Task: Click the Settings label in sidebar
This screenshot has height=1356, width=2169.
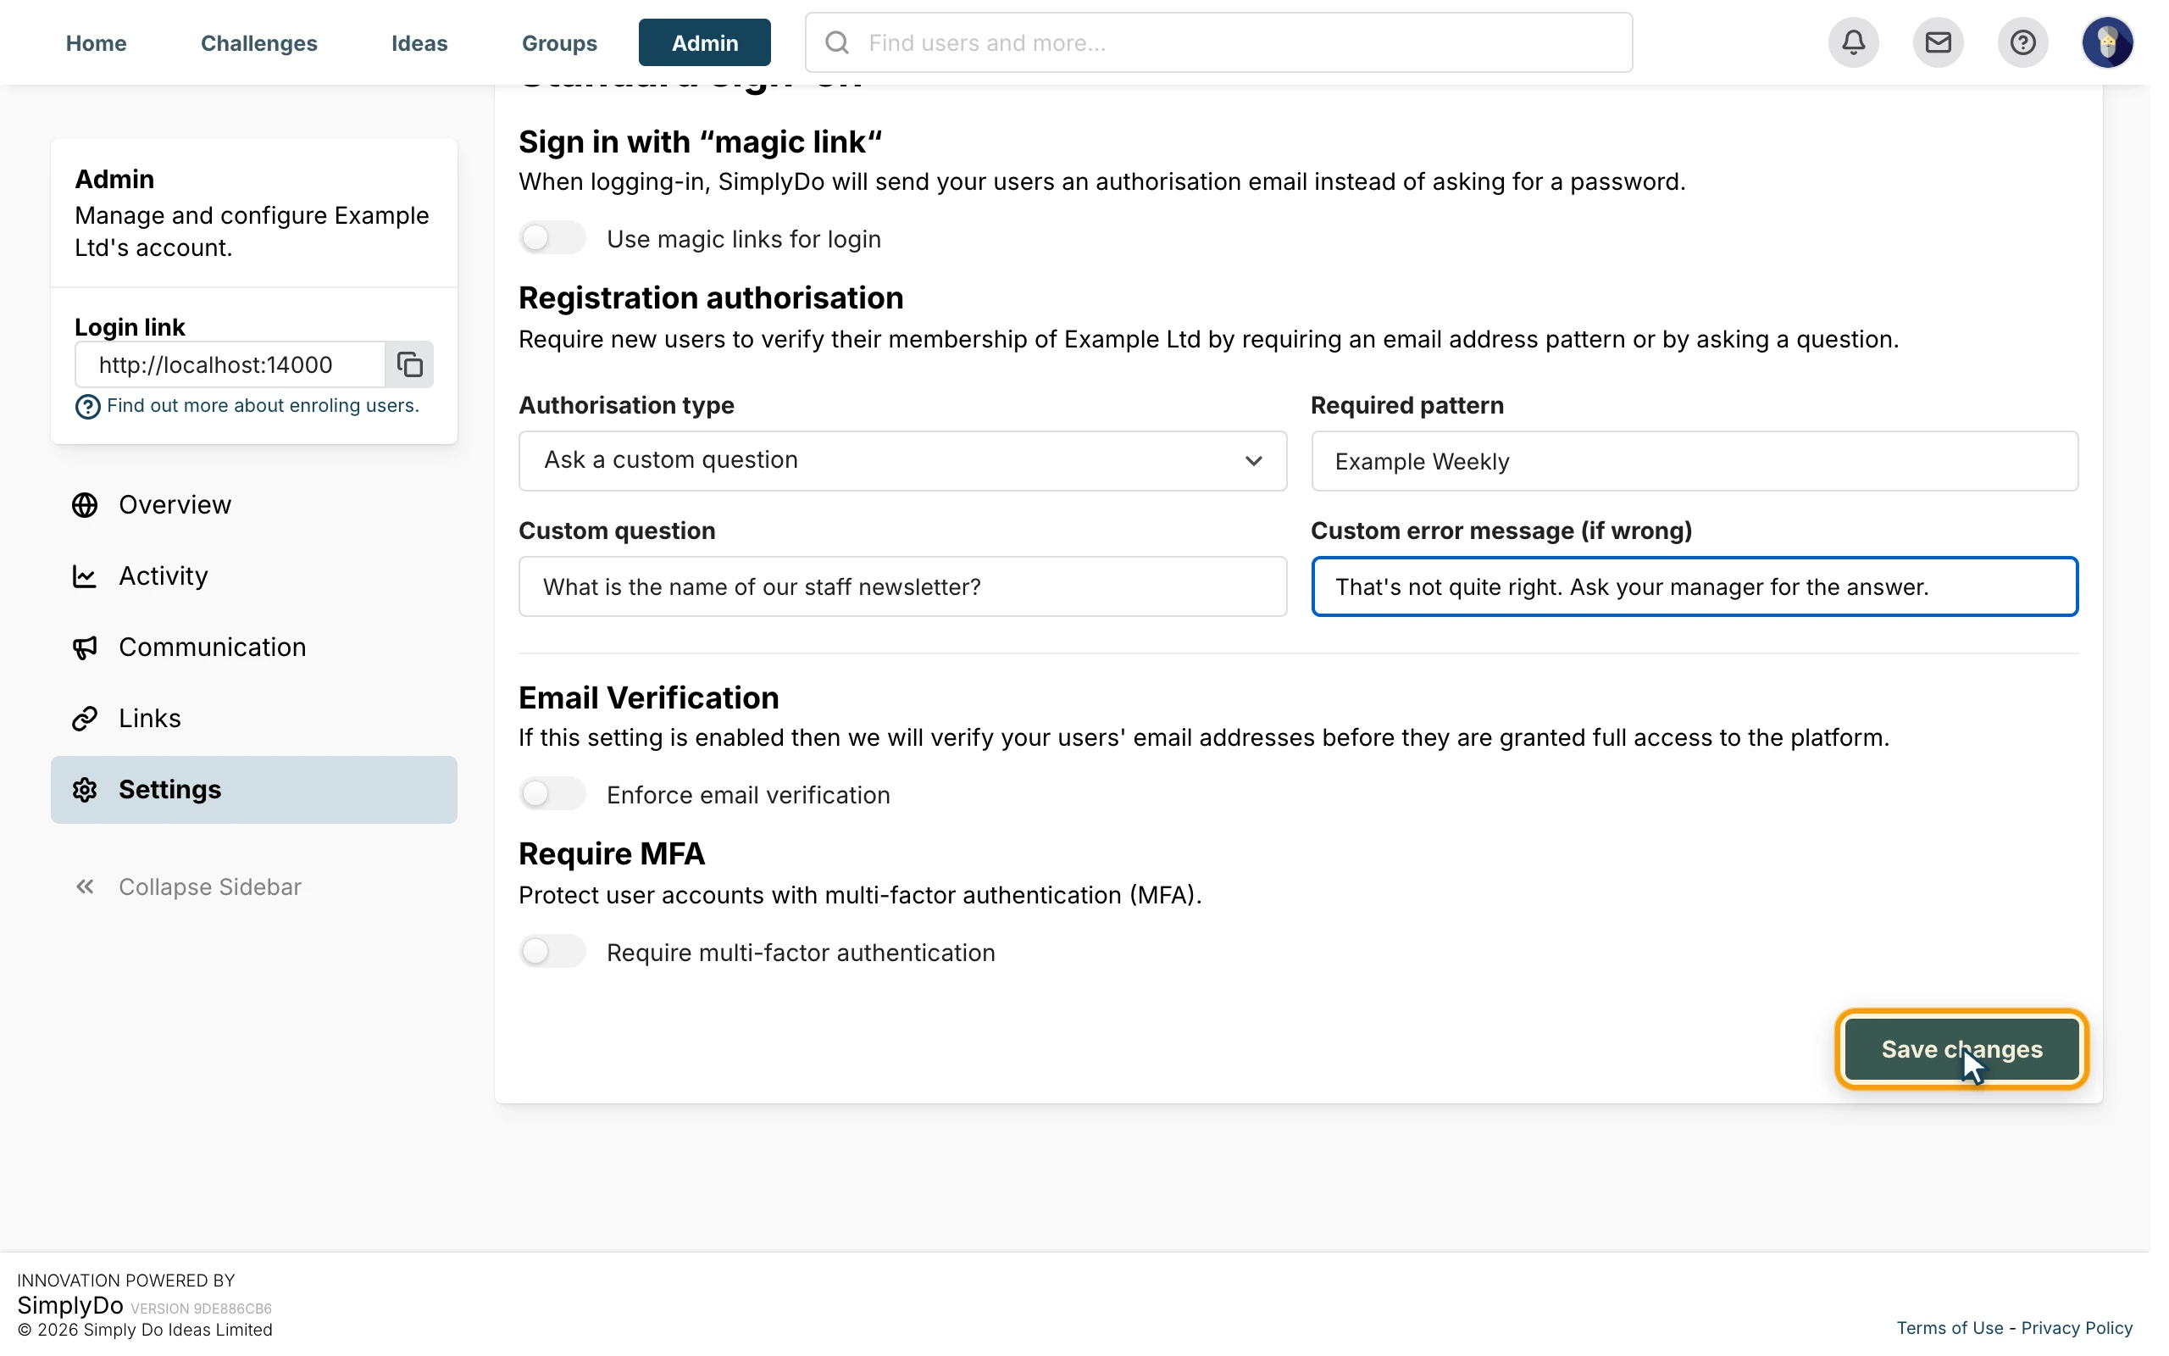Action: click(x=169, y=789)
